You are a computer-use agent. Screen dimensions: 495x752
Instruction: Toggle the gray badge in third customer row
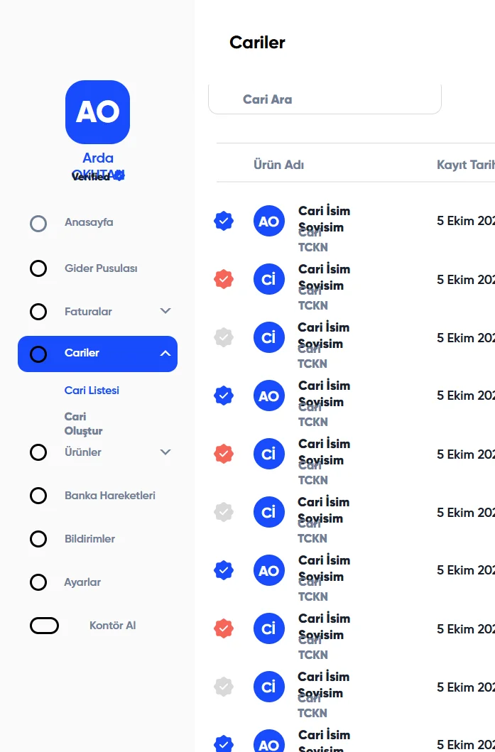tap(224, 337)
